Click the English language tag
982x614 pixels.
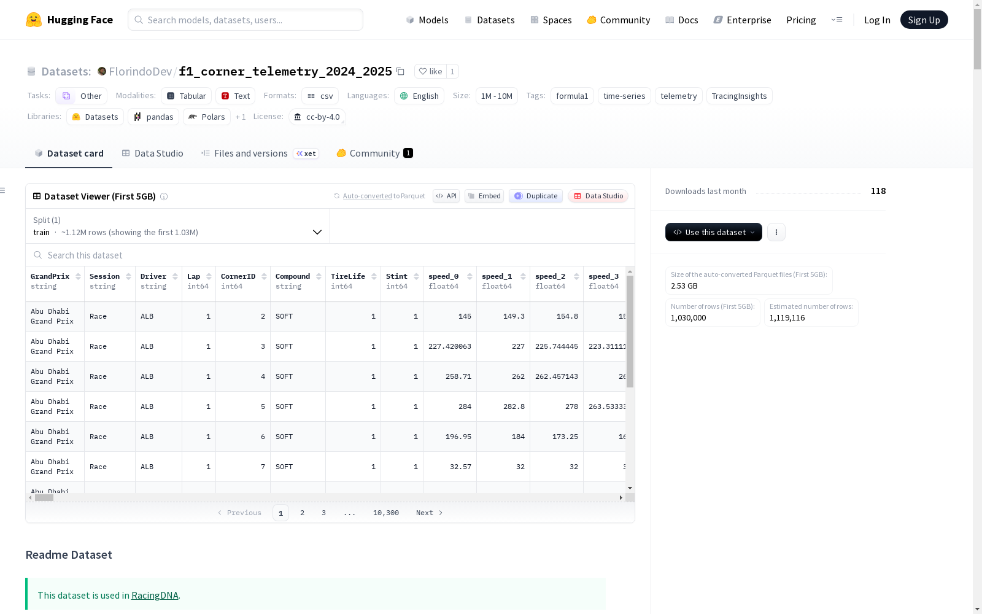[419, 96]
